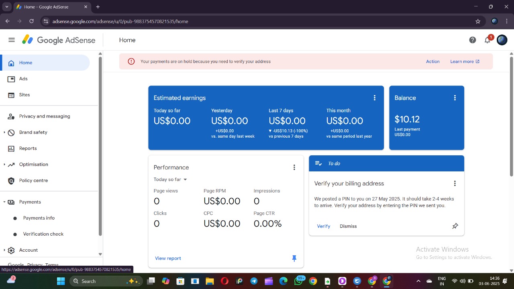Pin the Verify billing address card
The width and height of the screenshot is (514, 289).
click(455, 226)
